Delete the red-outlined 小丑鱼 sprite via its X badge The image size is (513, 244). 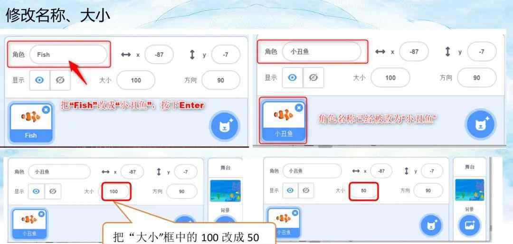[x=298, y=107]
